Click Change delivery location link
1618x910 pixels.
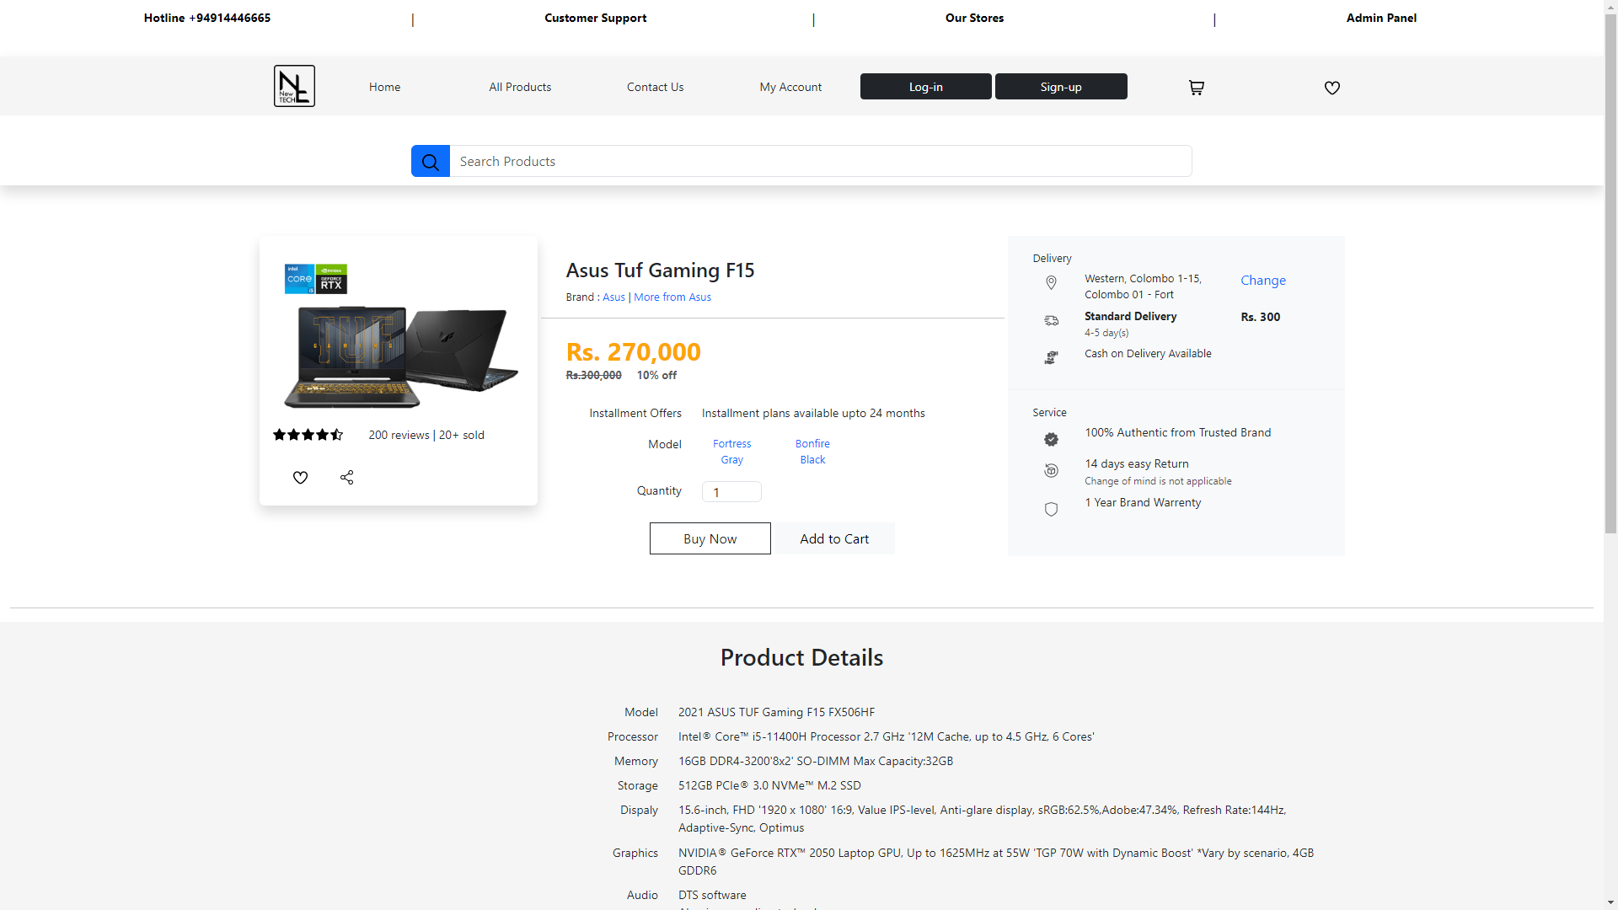pyautogui.click(x=1262, y=281)
